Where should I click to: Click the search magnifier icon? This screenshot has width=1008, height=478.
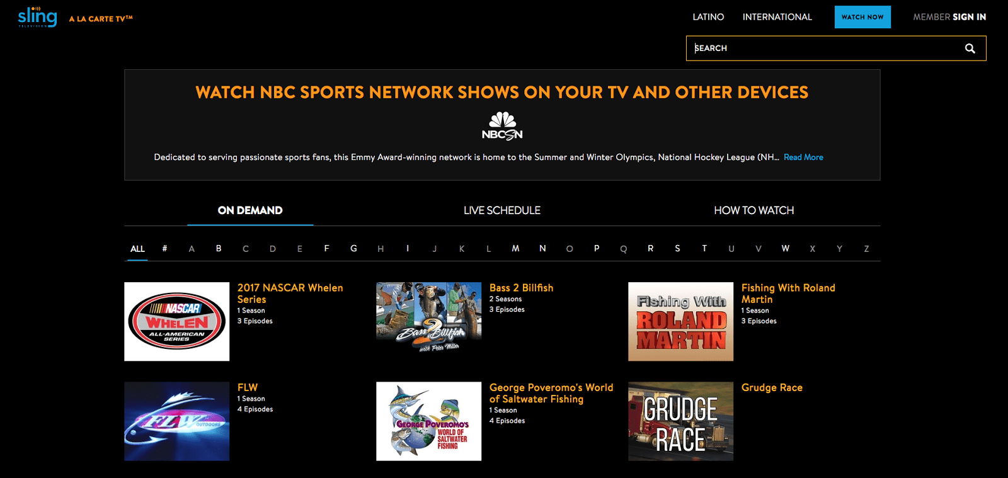click(x=970, y=48)
